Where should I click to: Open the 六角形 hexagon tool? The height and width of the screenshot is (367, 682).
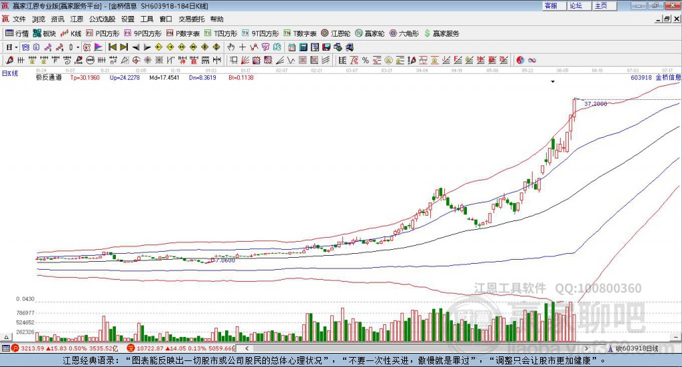(x=404, y=33)
